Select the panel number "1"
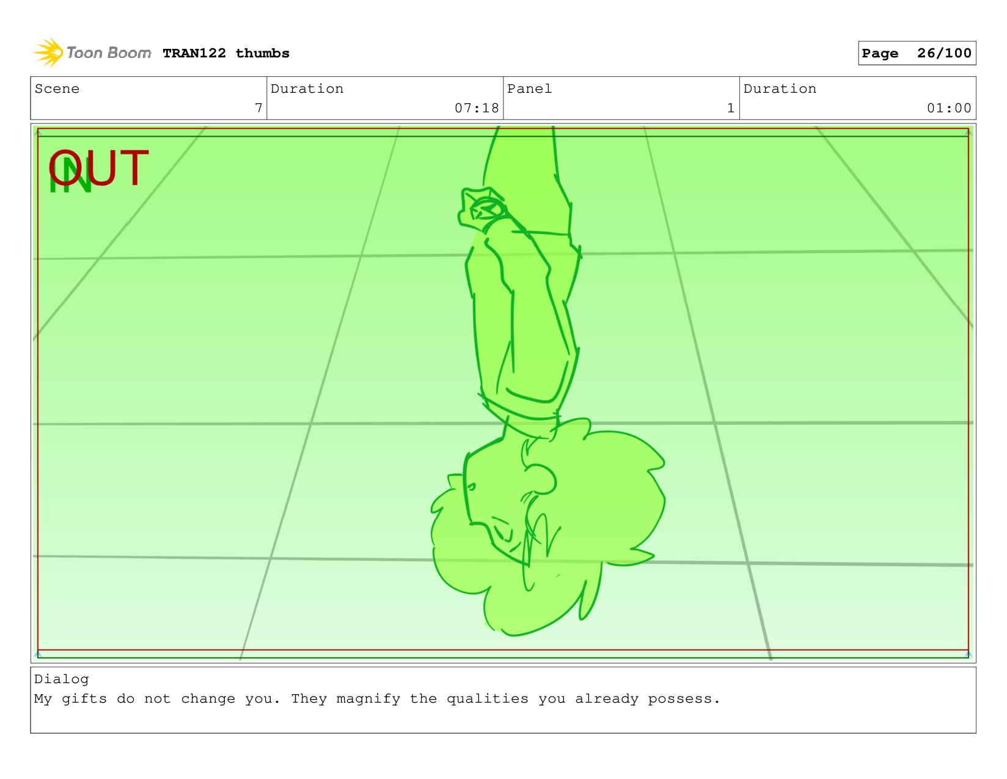1007x779 pixels. pos(730,108)
